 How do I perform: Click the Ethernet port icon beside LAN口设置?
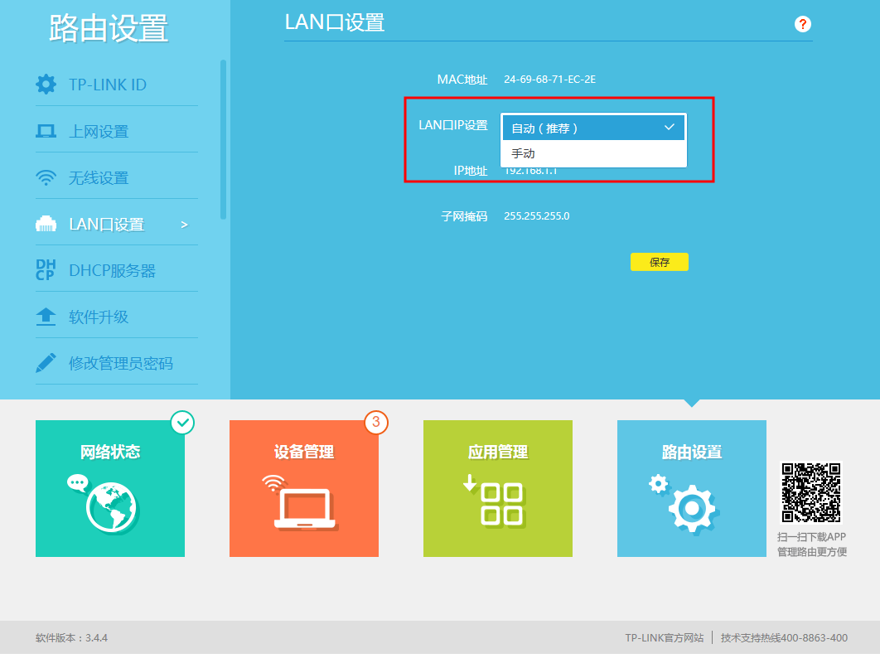pos(46,224)
